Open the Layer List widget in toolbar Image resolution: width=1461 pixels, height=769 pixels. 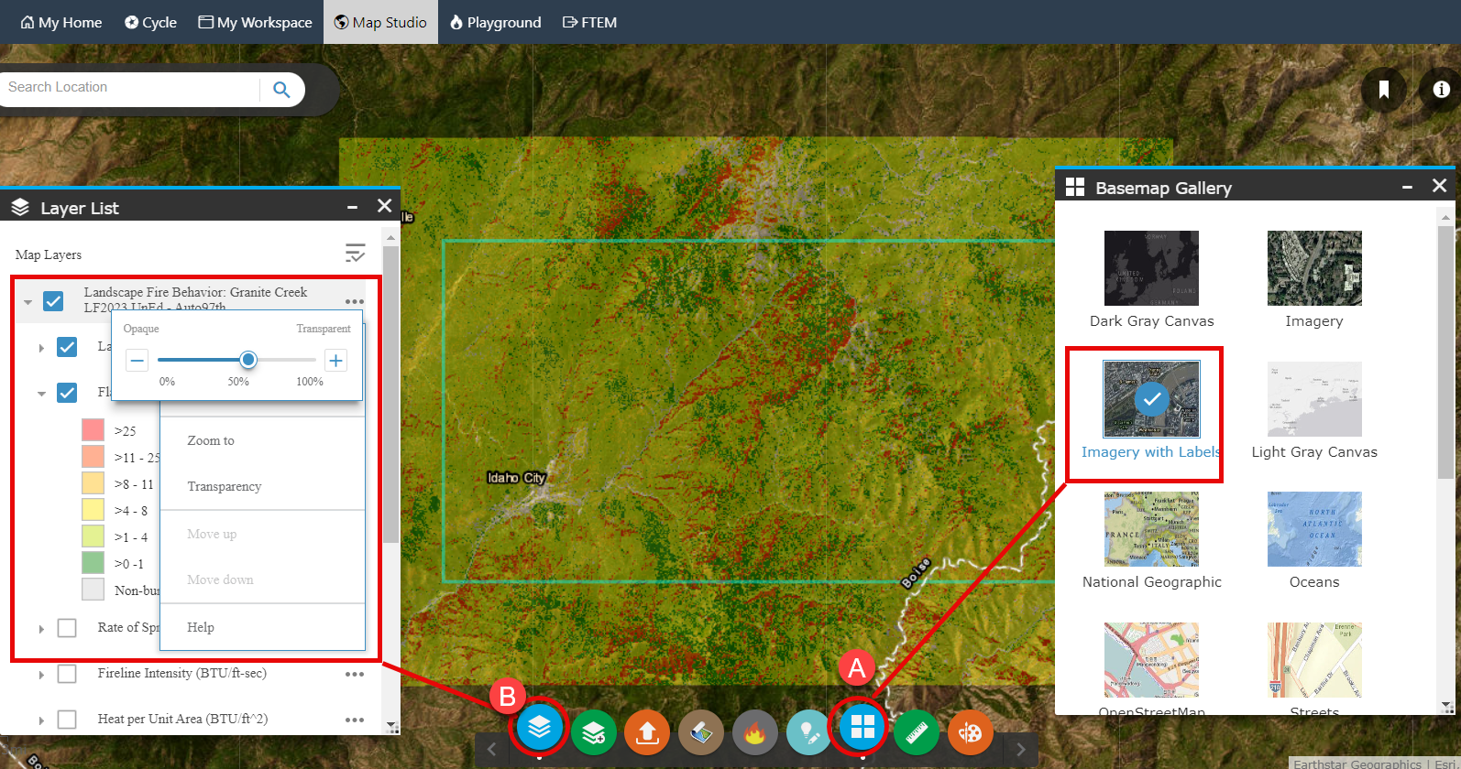[x=539, y=729]
